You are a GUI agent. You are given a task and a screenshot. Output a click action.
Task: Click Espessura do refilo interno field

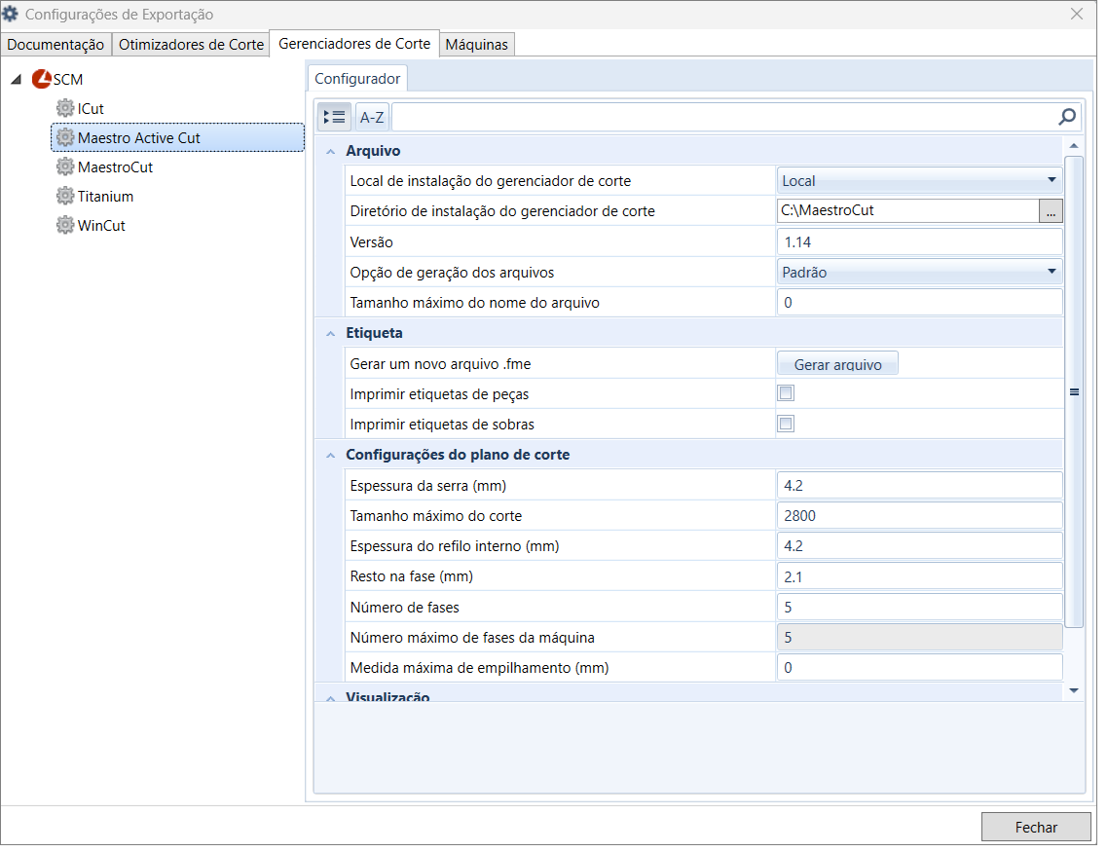(919, 545)
